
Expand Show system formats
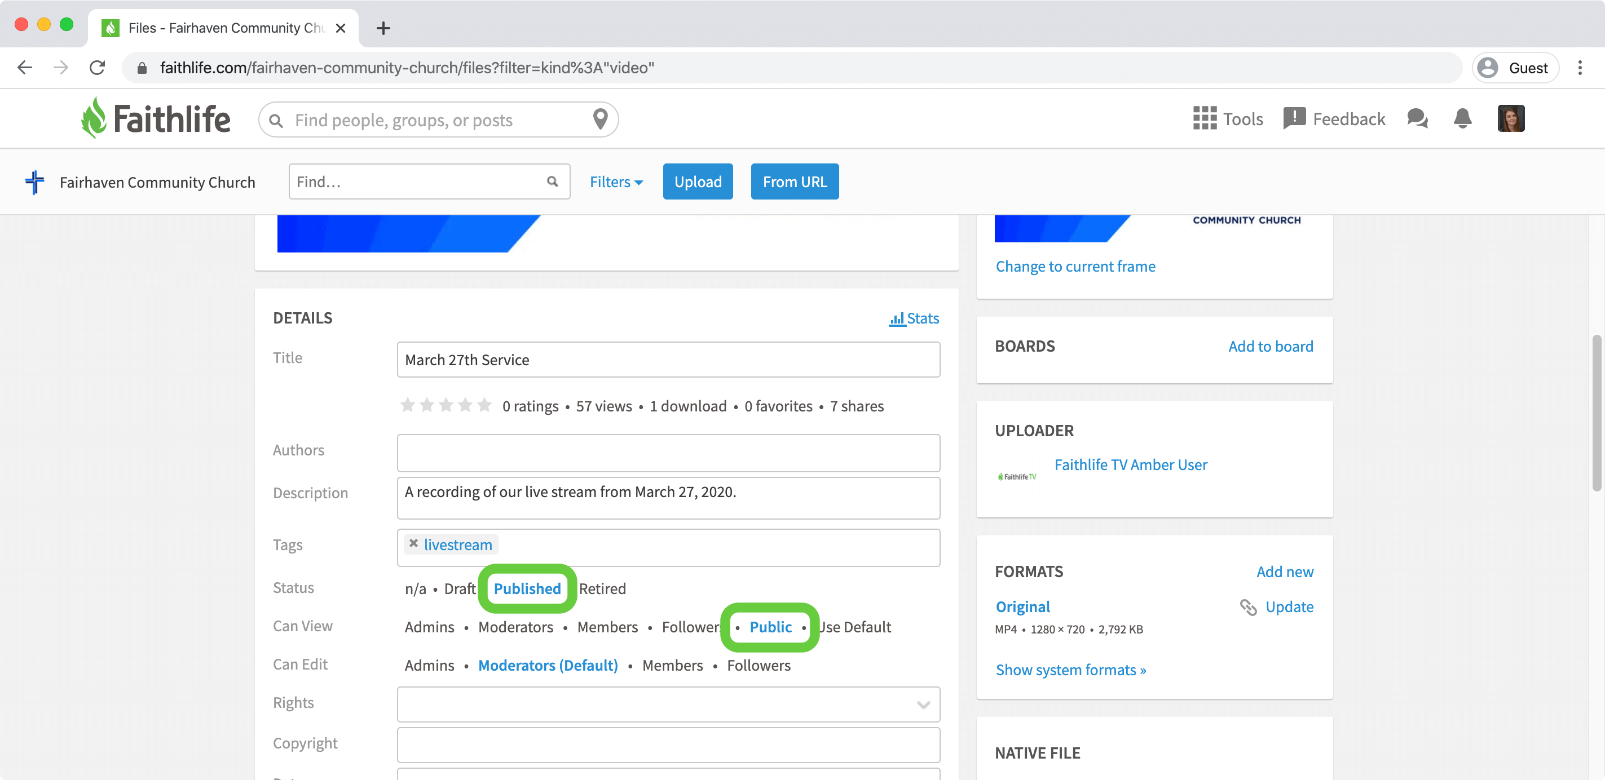pos(1070,670)
